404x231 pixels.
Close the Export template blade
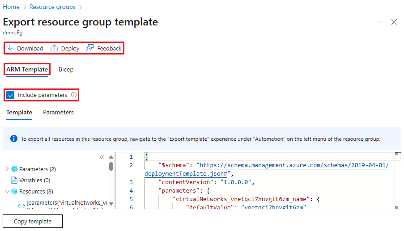click(394, 22)
